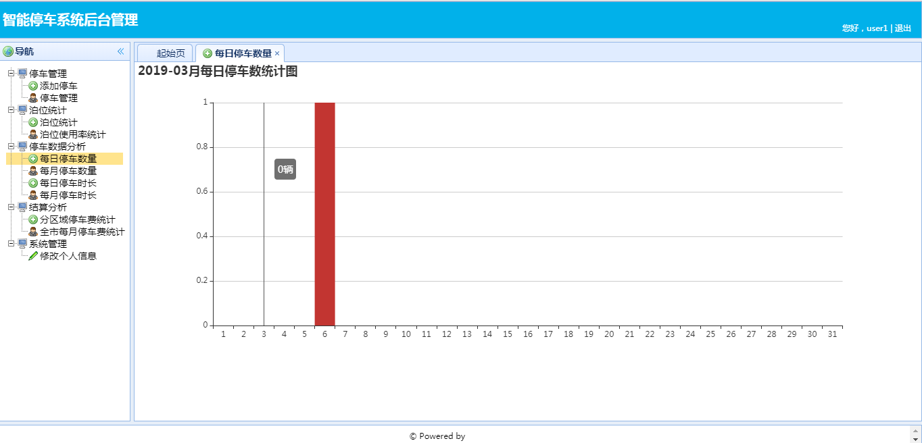Select 结算分析 folder label

pos(48,207)
